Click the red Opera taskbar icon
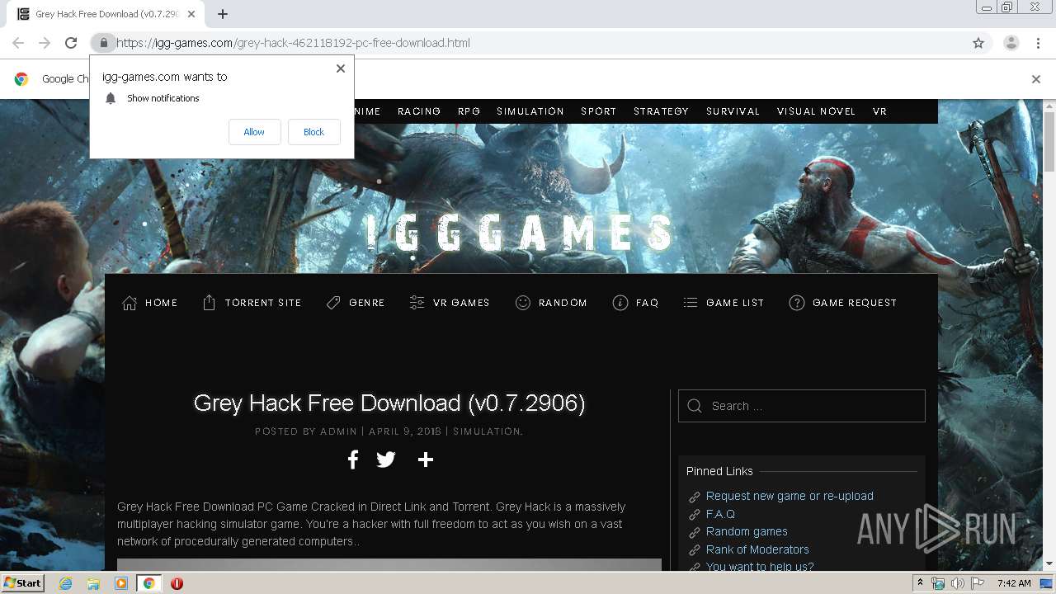This screenshot has height=594, width=1056. point(177,583)
